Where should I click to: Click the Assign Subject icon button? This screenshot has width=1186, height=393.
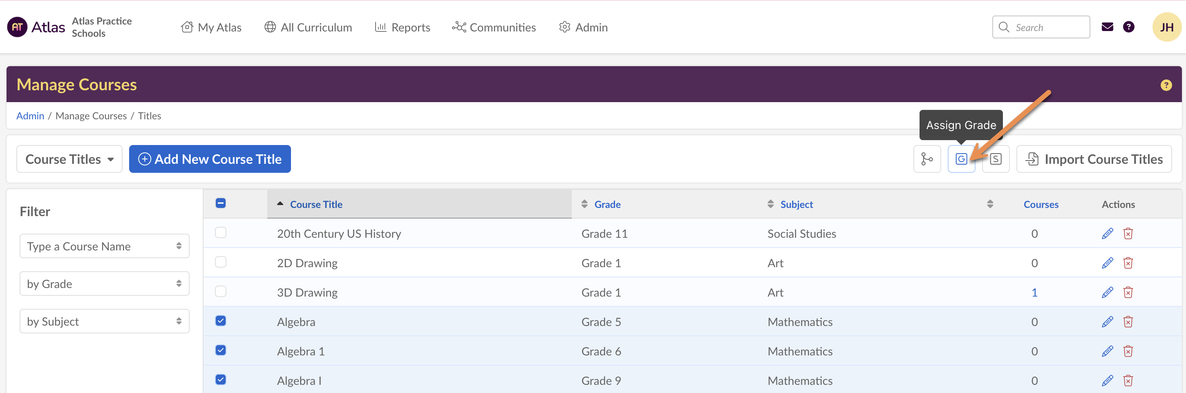click(996, 159)
